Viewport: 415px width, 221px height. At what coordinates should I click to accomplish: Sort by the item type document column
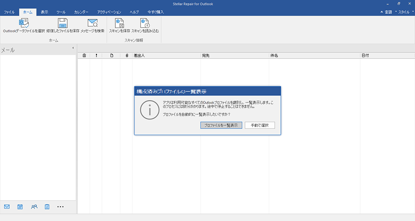click(x=112, y=56)
